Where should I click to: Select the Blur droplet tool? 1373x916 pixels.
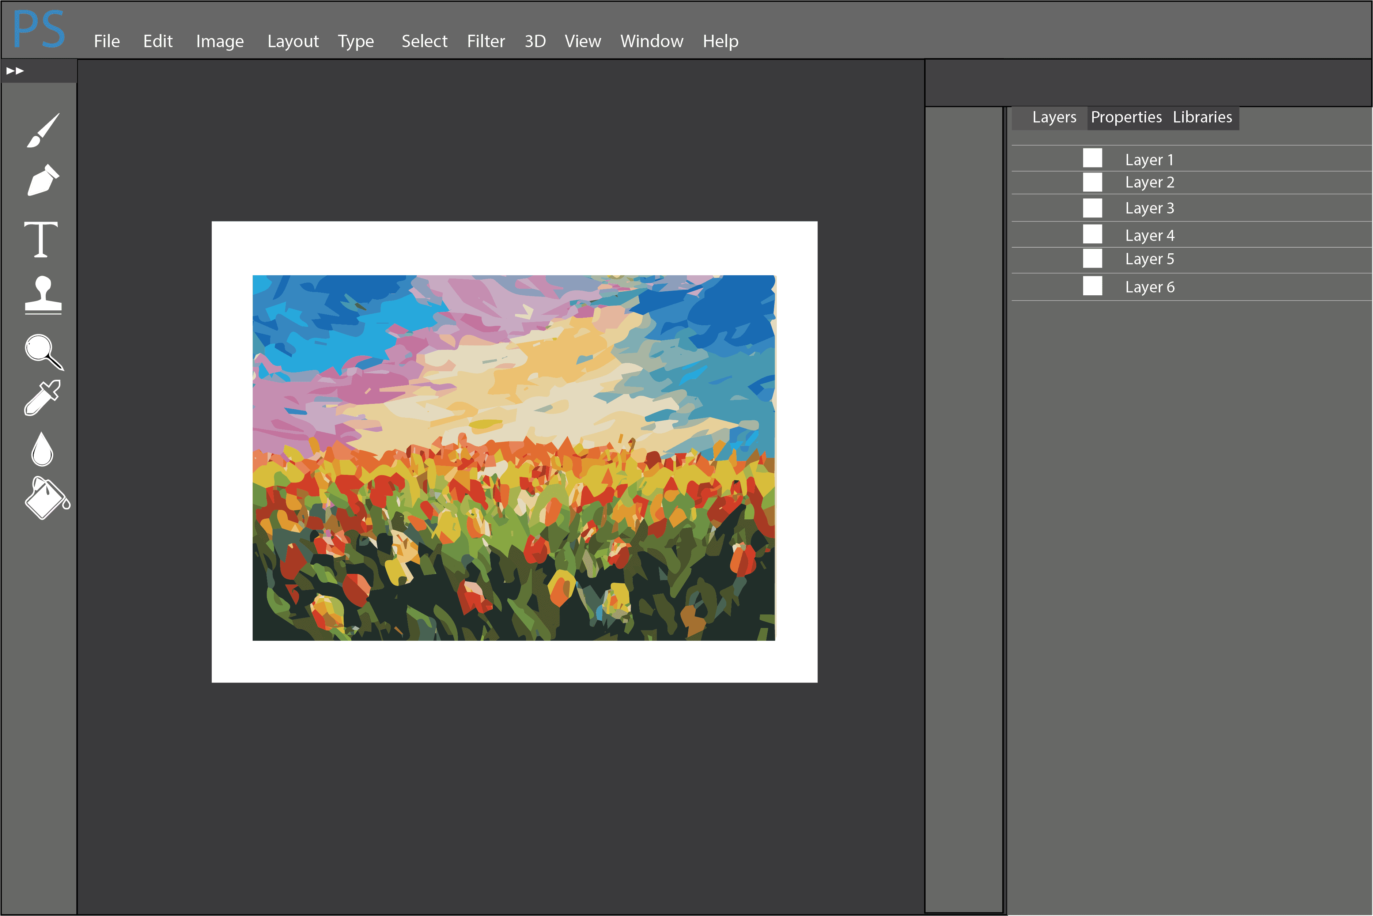(x=42, y=450)
